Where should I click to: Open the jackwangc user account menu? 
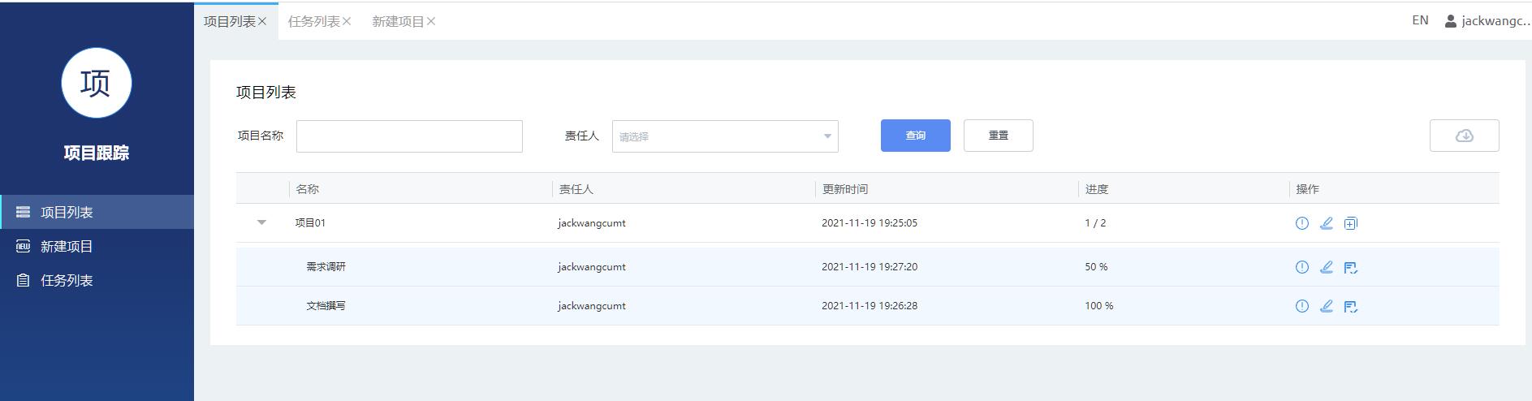pyautogui.click(x=1487, y=21)
